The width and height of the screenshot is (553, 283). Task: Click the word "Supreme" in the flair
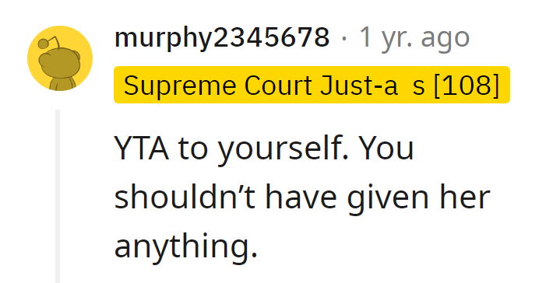tap(179, 86)
